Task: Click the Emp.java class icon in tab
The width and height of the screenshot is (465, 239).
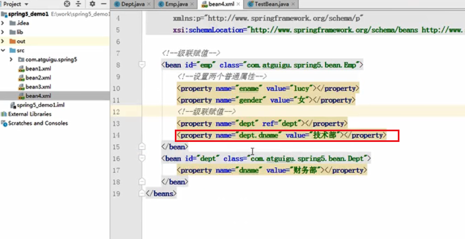Action: click(161, 4)
